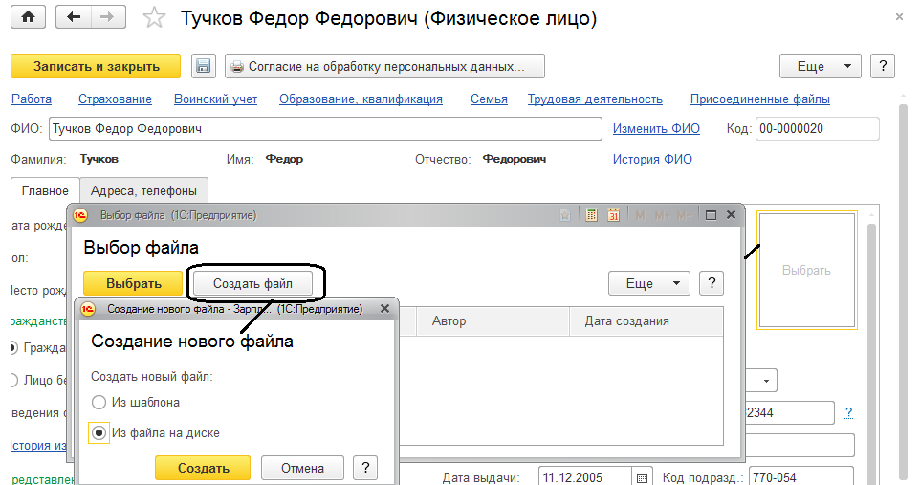Switch to the Главное tab

45,190
